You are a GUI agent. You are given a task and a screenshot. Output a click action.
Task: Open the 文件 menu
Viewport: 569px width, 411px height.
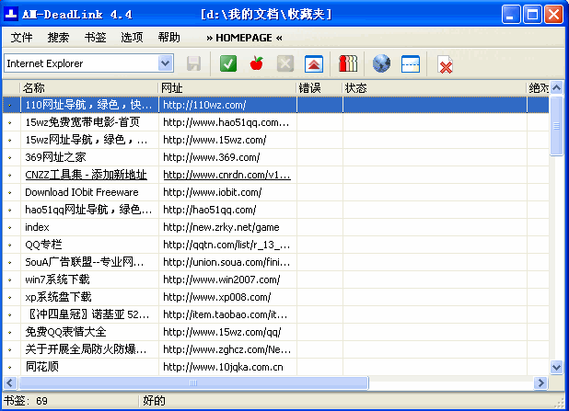coord(21,38)
